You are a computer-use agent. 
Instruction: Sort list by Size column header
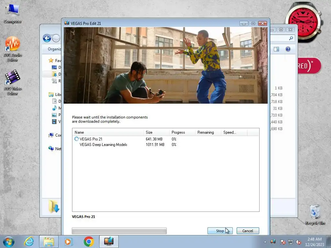tap(156, 132)
